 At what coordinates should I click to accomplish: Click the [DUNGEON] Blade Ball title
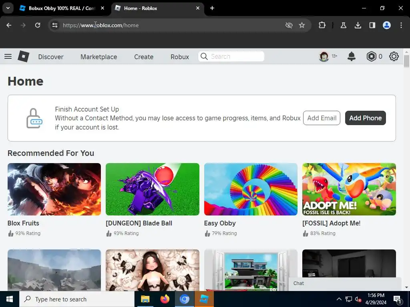[x=139, y=223]
